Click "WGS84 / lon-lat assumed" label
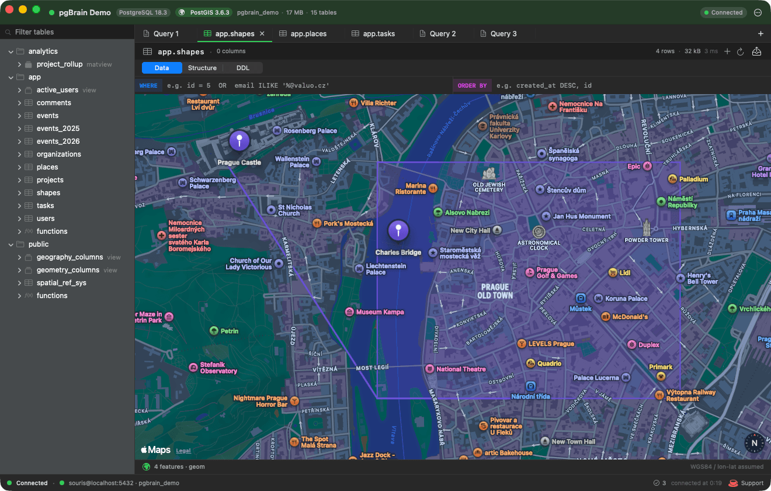Viewport: 771px width, 491px height. click(727, 467)
